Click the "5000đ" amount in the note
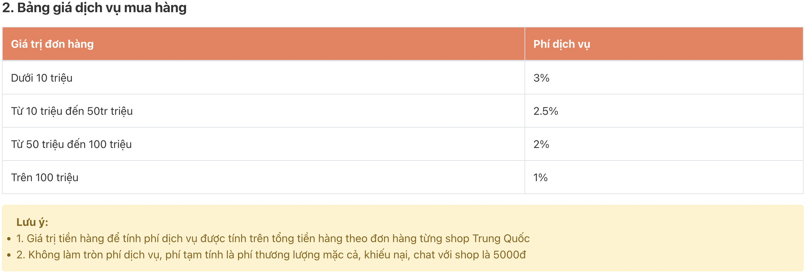Viewport: 809px width, 277px height. (x=509, y=255)
